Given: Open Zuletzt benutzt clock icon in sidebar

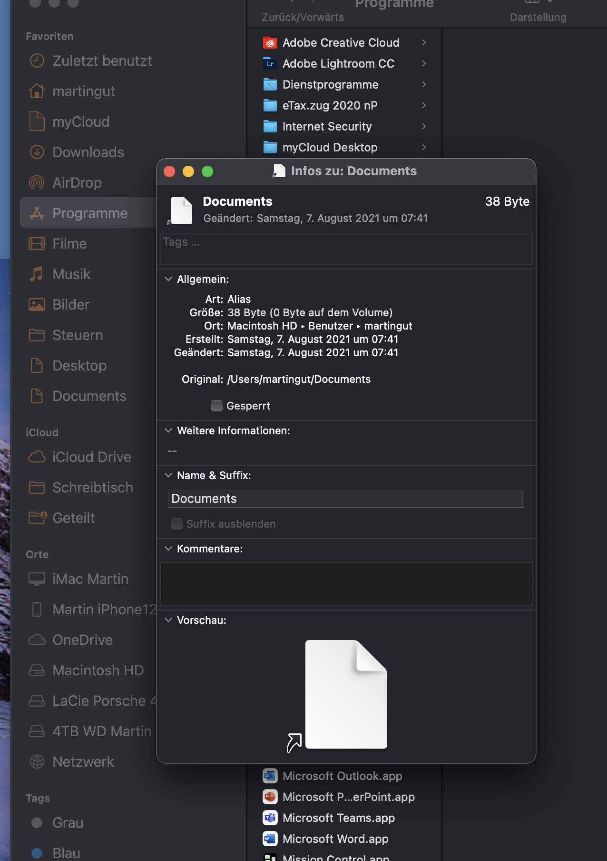Looking at the screenshot, I should pos(37,61).
